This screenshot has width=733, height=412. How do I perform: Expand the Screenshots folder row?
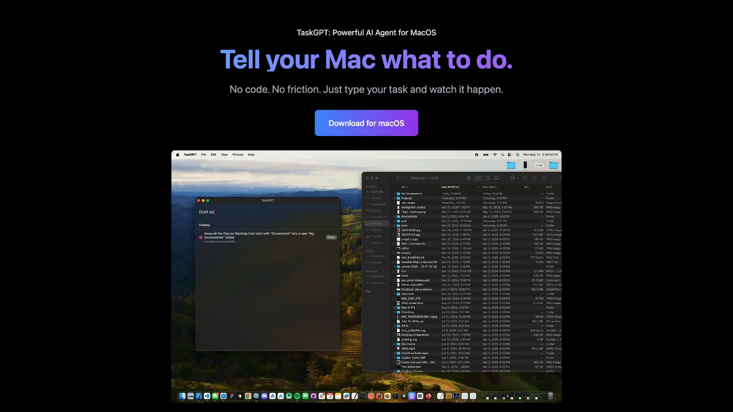[395, 216]
